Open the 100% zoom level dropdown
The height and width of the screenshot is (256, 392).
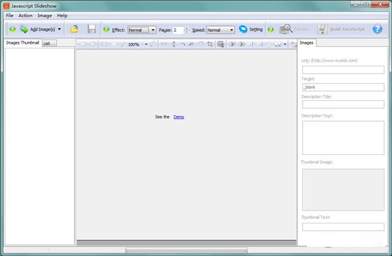146,44
